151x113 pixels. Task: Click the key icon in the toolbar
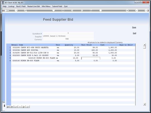tap(7, 11)
